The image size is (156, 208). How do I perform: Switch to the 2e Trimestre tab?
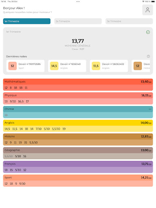(x=78, y=21)
